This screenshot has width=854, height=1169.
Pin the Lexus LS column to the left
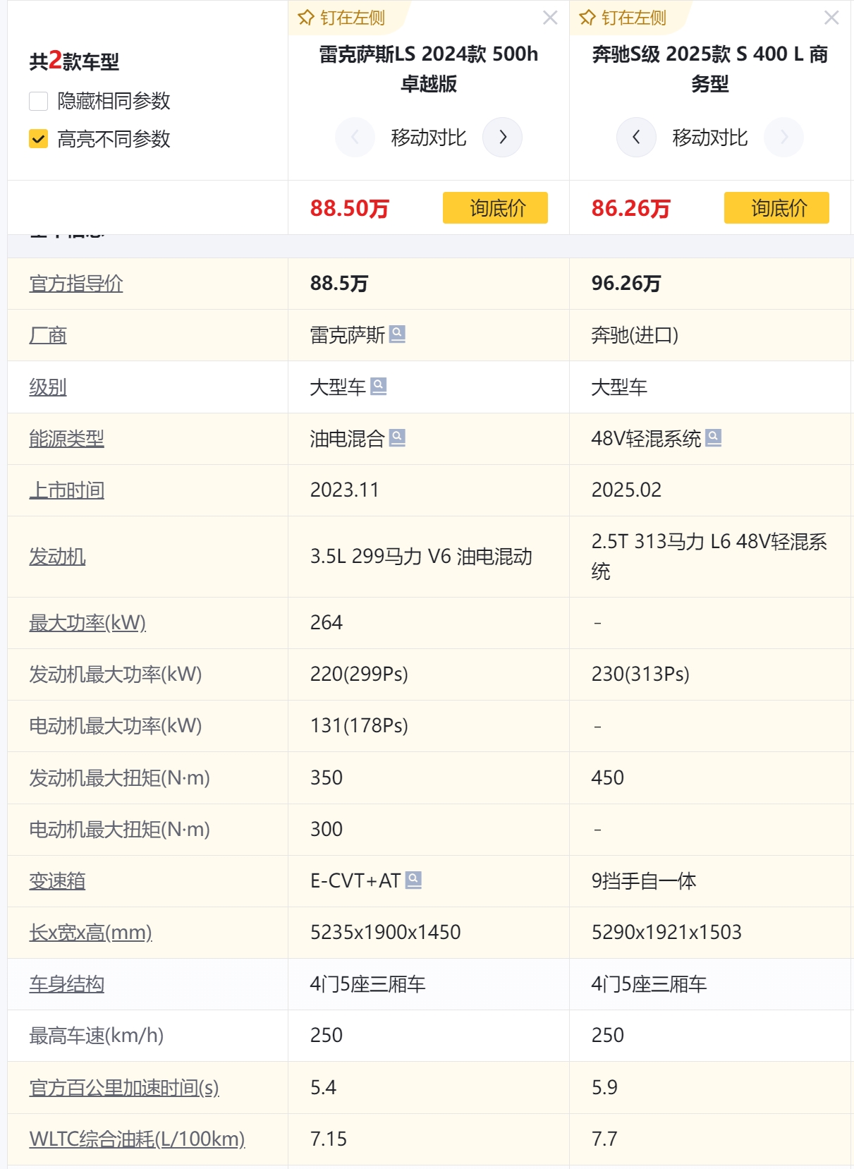pyautogui.click(x=342, y=18)
